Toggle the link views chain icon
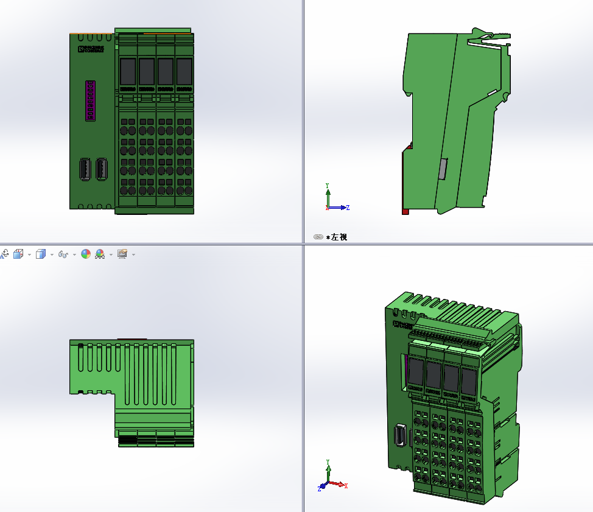Viewport: 593px width, 512px height. click(x=318, y=237)
